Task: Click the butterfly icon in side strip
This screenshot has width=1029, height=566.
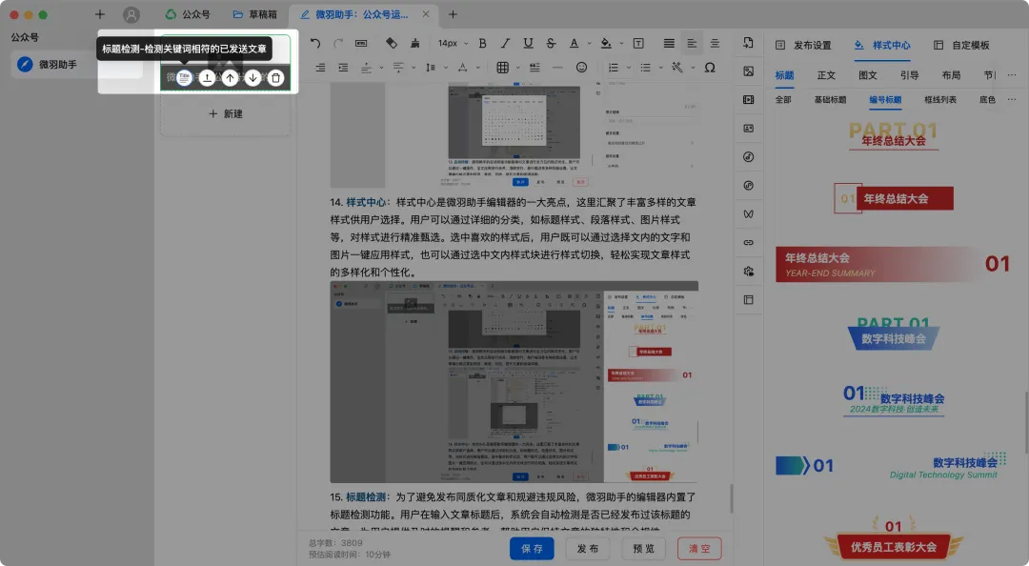Action: coord(748,214)
